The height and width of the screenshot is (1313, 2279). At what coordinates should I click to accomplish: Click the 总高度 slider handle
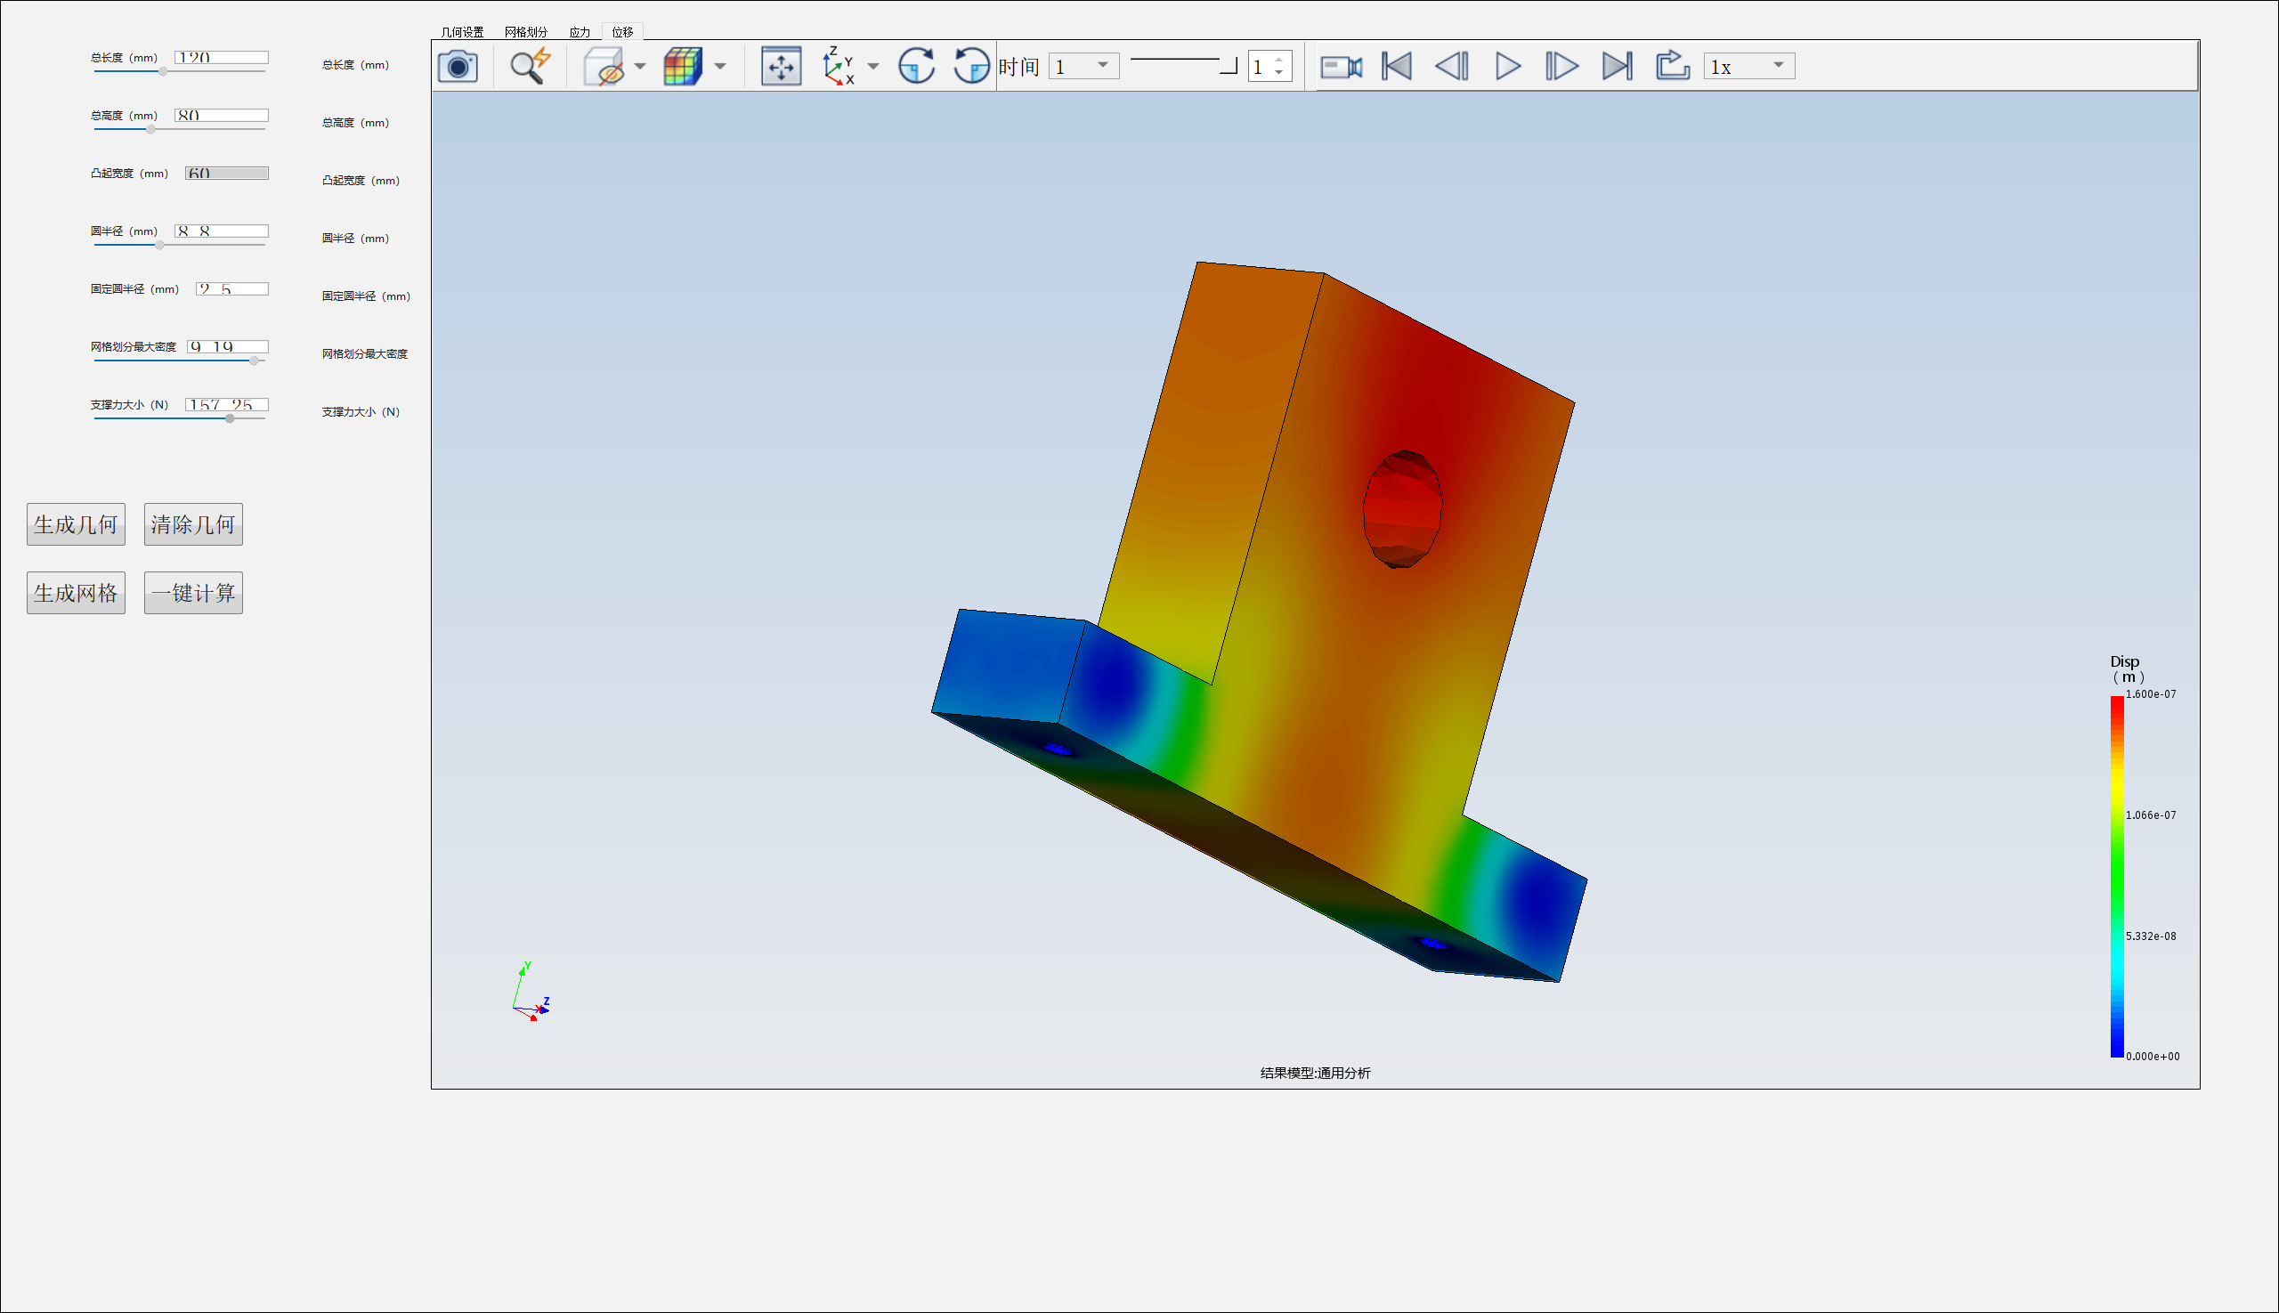tap(150, 129)
